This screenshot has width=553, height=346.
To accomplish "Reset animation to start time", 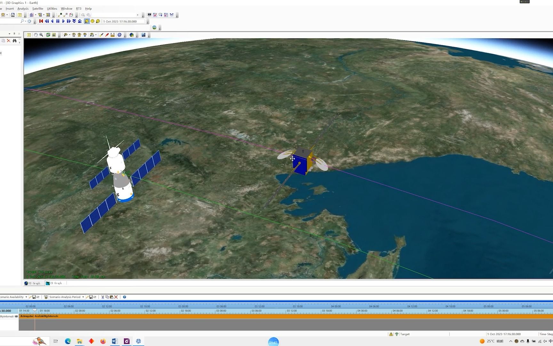I will pos(41,21).
